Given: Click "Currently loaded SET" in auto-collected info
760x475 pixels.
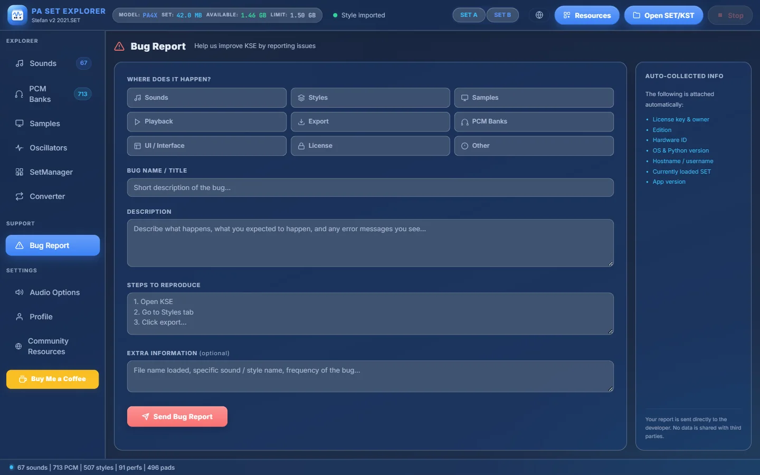Looking at the screenshot, I should click(x=681, y=172).
